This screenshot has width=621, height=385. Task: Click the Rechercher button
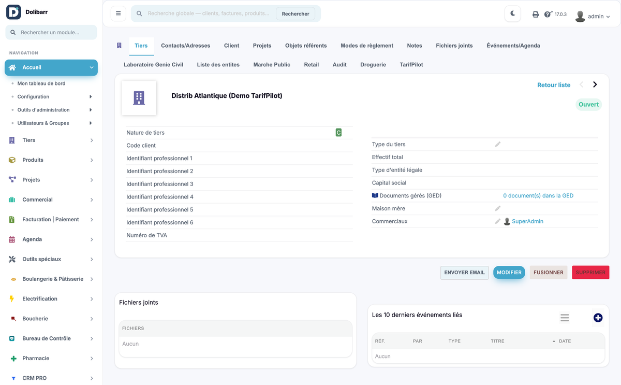pos(295,14)
